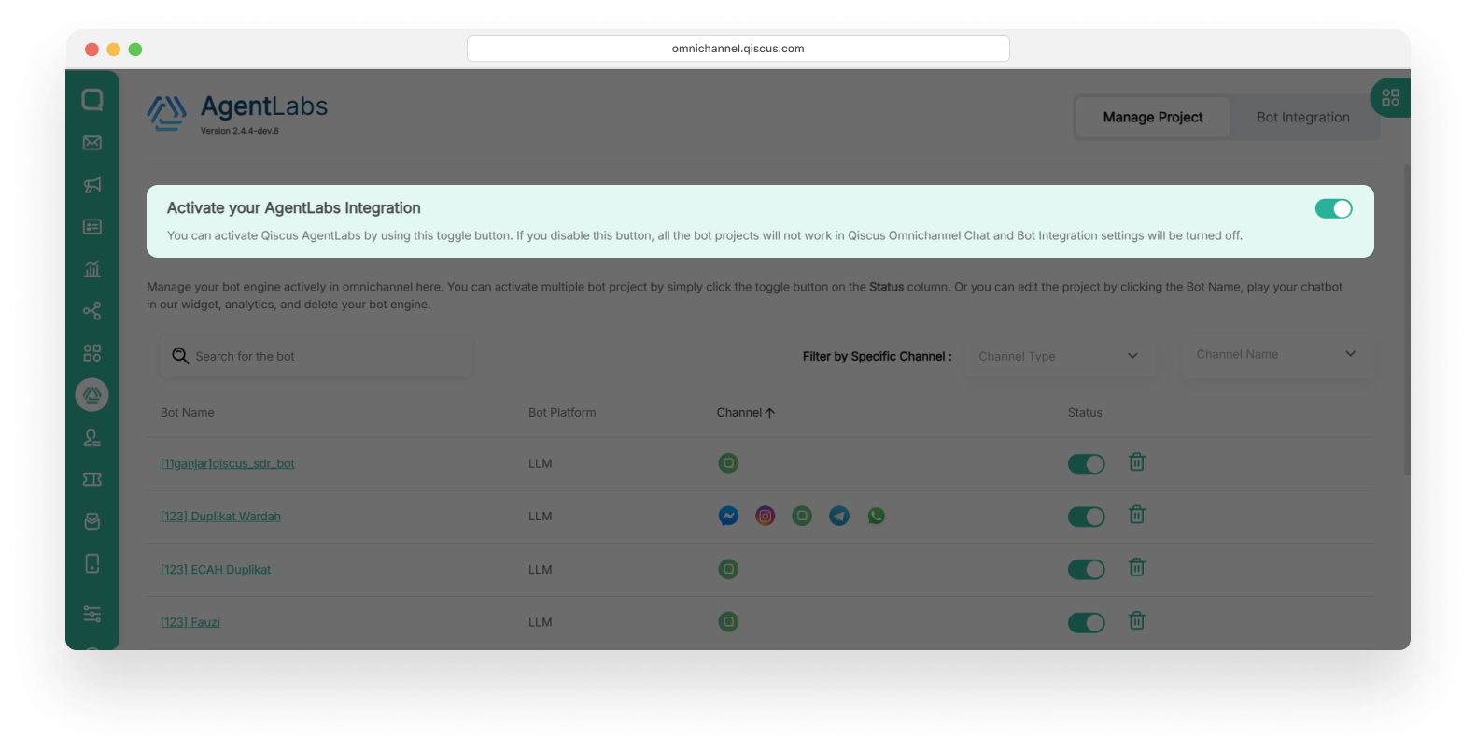This screenshot has width=1476, height=752.
Task: Toggle status of [11ganjar]qiscus_sdr_bot
Action: pyautogui.click(x=1087, y=464)
